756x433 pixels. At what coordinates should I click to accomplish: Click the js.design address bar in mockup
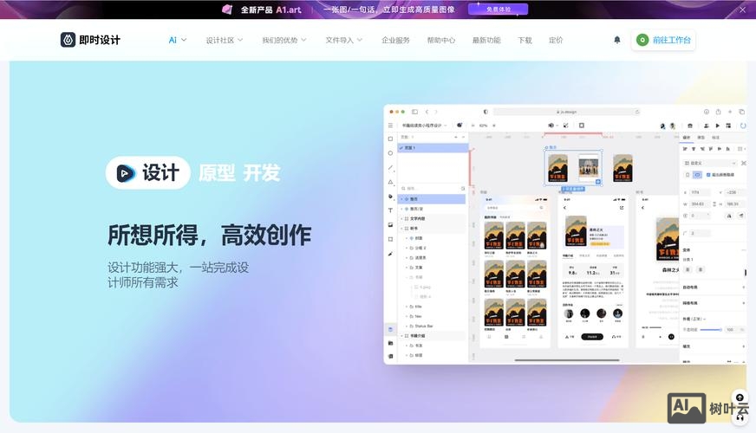(x=567, y=112)
